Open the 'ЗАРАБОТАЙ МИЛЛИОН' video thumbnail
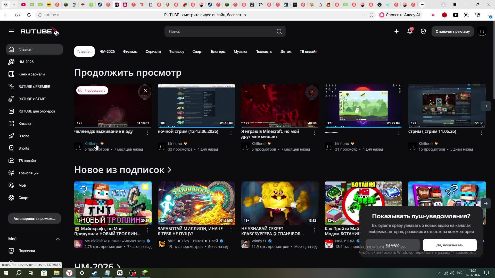 point(196,203)
